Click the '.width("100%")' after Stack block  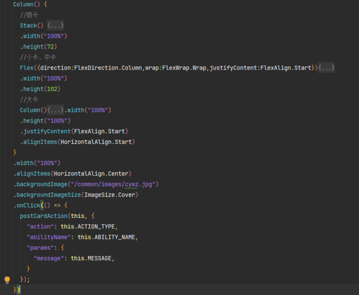pos(43,36)
